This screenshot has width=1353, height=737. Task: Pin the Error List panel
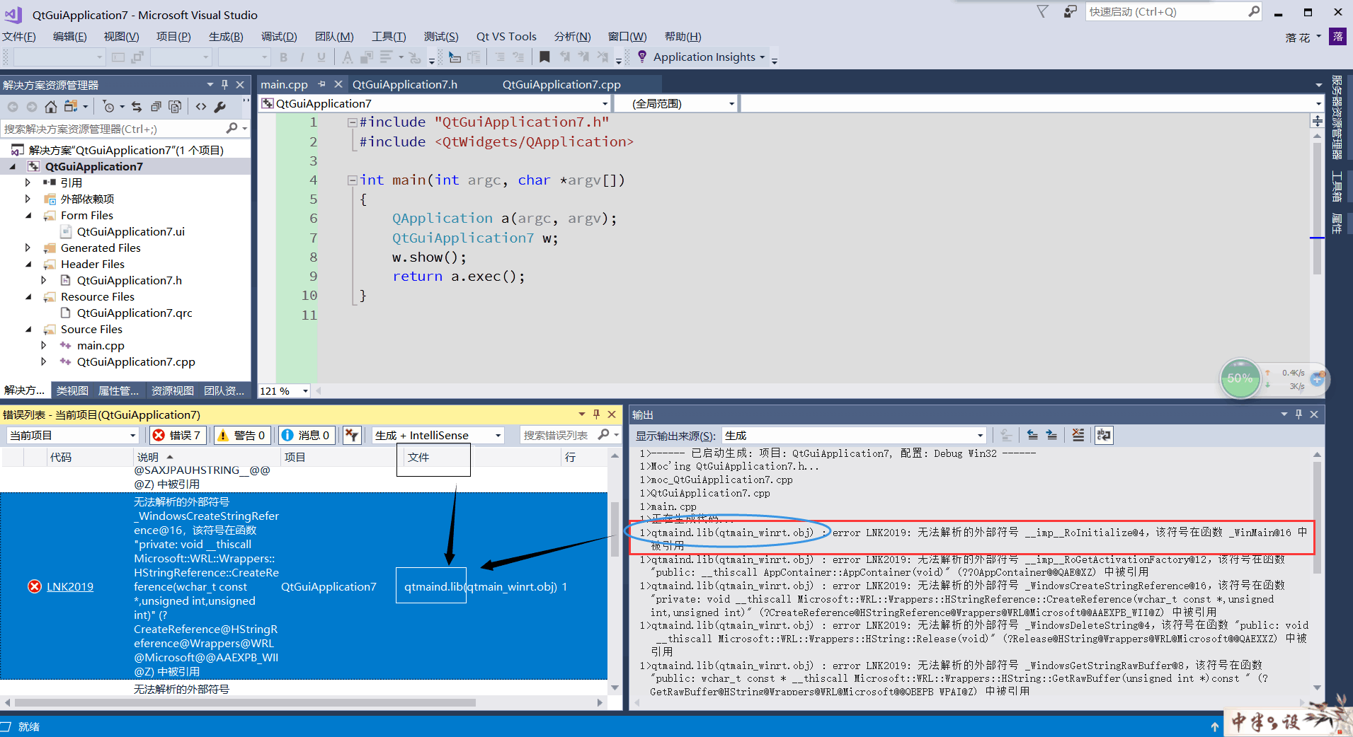[596, 414]
